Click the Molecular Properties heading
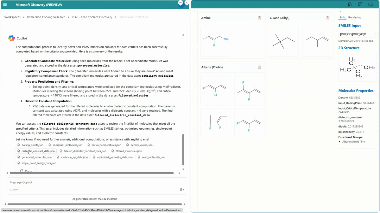 point(356,91)
